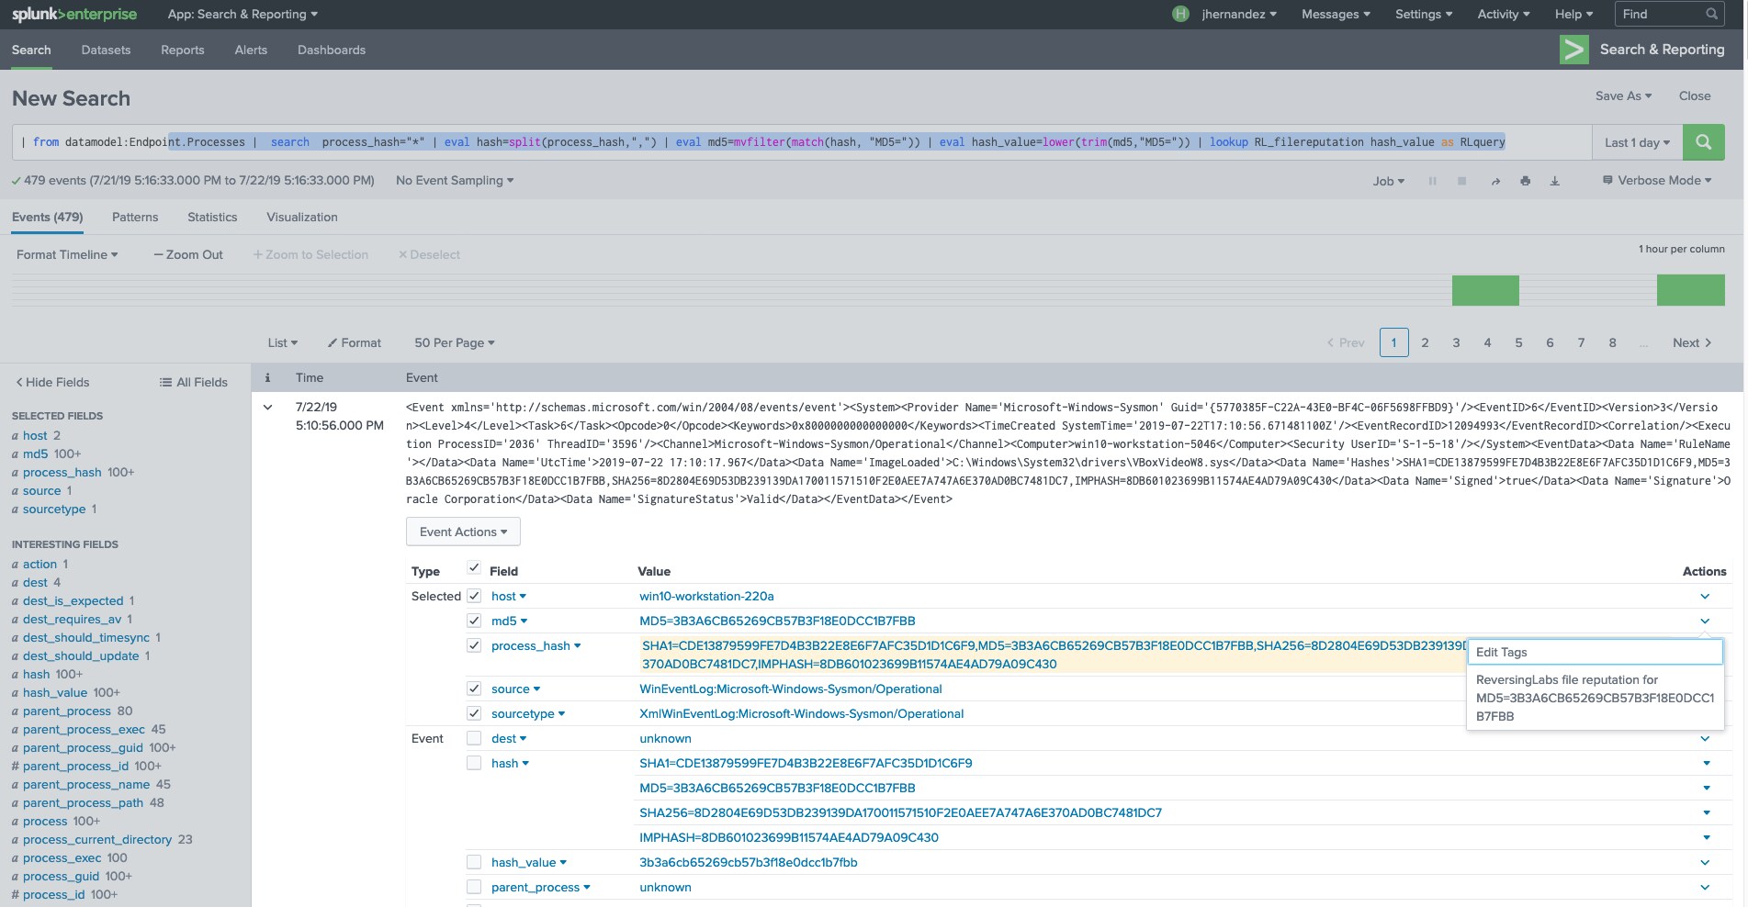Open the Last 1 day time range picker
Viewport: 1748px width, 907px height.
point(1637,142)
